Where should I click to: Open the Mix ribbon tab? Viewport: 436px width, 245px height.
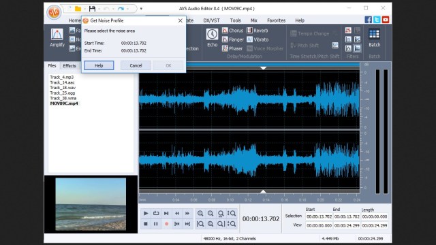[x=254, y=20]
